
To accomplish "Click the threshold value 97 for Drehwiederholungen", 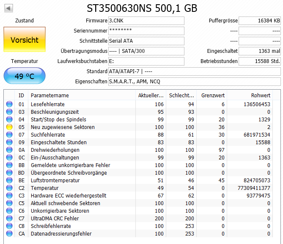I will click(x=222, y=150).
